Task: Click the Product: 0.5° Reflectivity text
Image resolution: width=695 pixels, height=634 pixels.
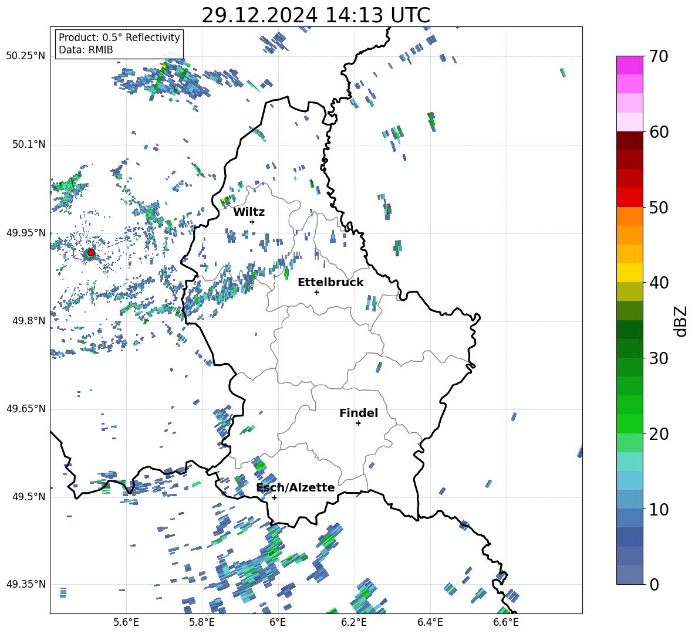Action: [x=119, y=38]
